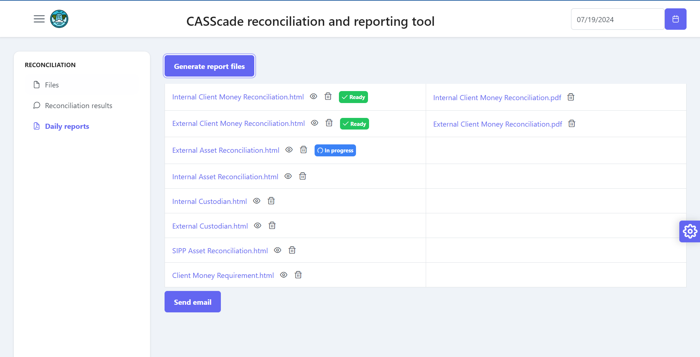Click the Generate report files button
Viewport: 700px width, 357px height.
point(209,66)
